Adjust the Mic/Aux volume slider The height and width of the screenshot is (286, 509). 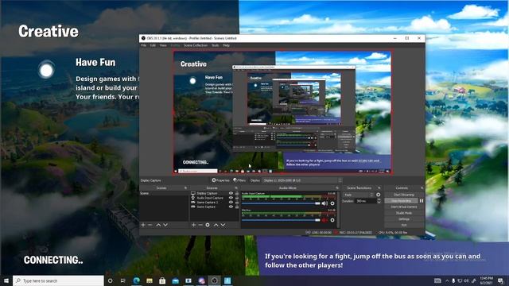(281, 220)
